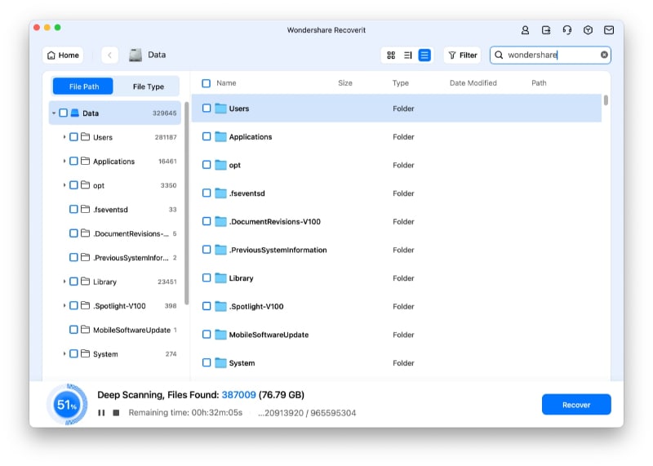
Task: Click the Applications folder icon in file list
Action: (220, 136)
